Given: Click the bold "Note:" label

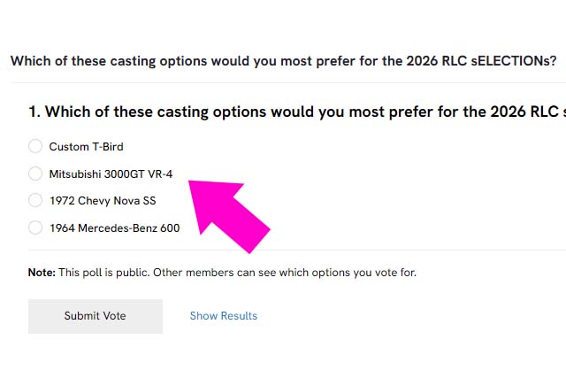Looking at the screenshot, I should click(42, 273).
